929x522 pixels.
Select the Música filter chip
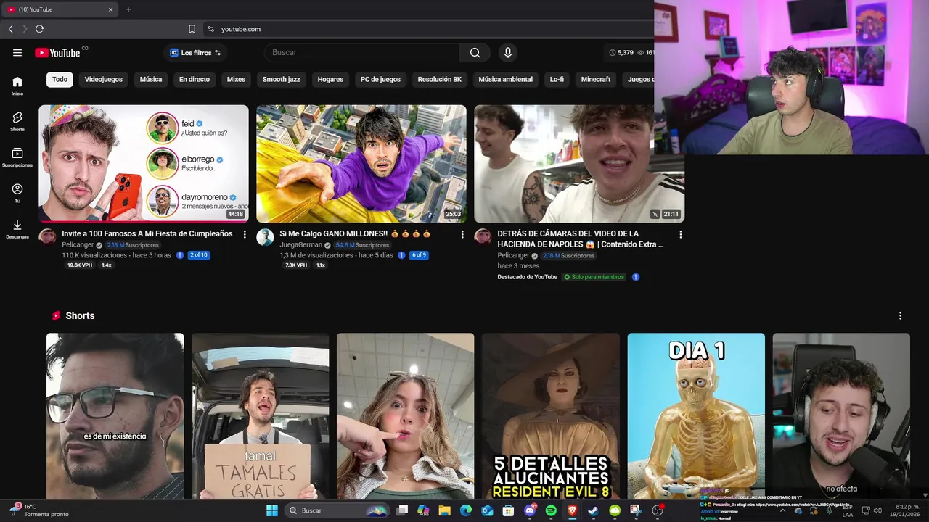pyautogui.click(x=151, y=79)
